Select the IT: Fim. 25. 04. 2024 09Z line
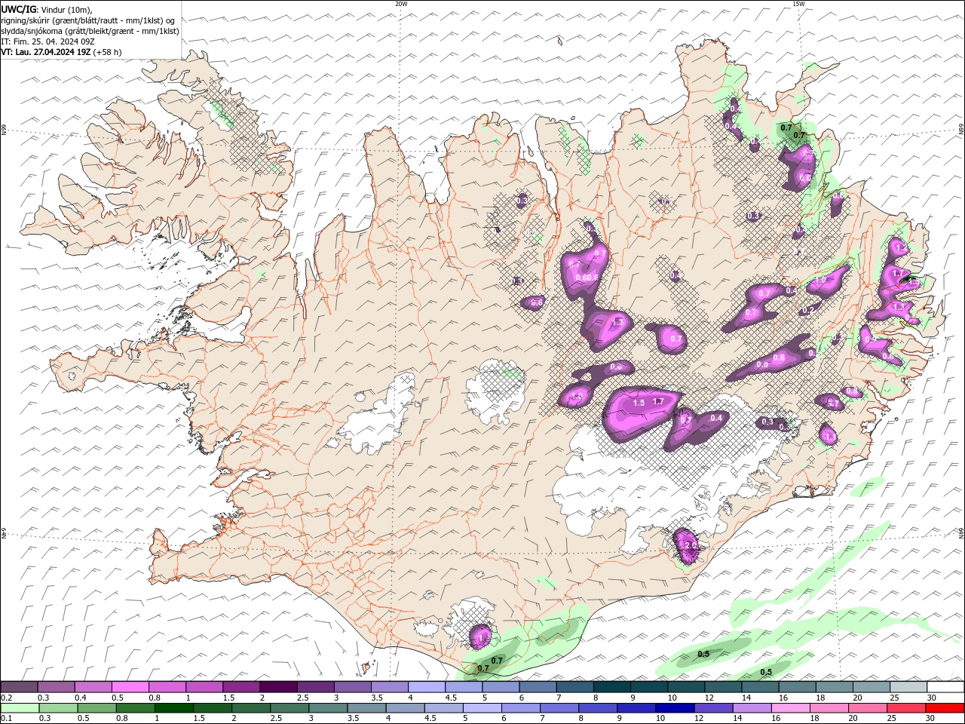 (x=47, y=41)
